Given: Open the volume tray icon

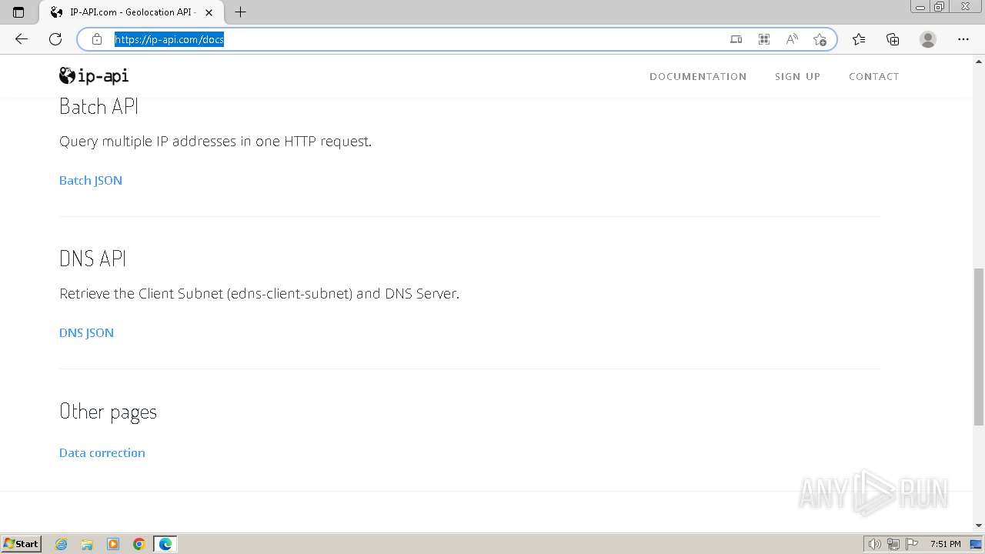Looking at the screenshot, I should point(874,544).
